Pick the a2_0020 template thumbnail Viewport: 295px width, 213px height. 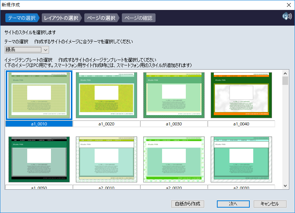coord(174,159)
